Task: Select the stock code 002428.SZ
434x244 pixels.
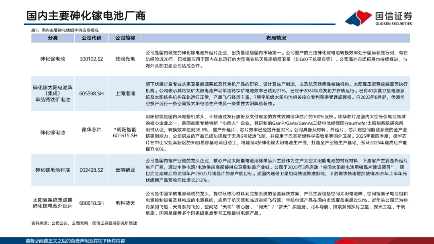Action: (91, 170)
